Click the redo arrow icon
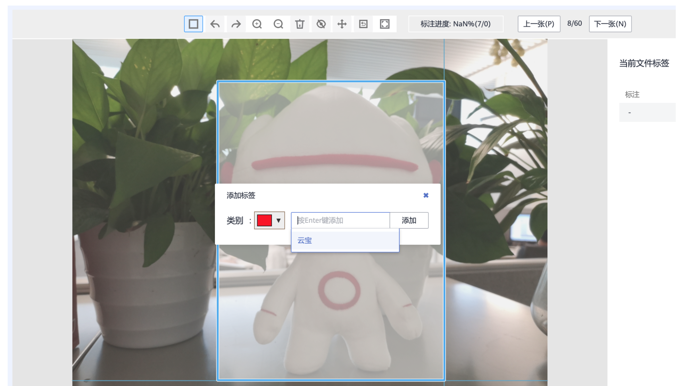This screenshot has width=682, height=386. [236, 24]
